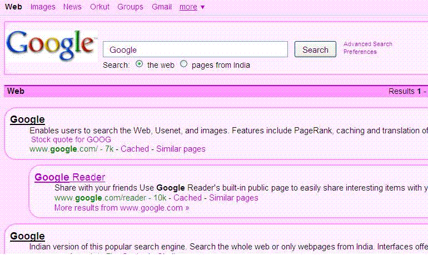The width and height of the screenshot is (428, 255).
Task: Open Cached link for www.google.com/ result
Action: click(135, 149)
